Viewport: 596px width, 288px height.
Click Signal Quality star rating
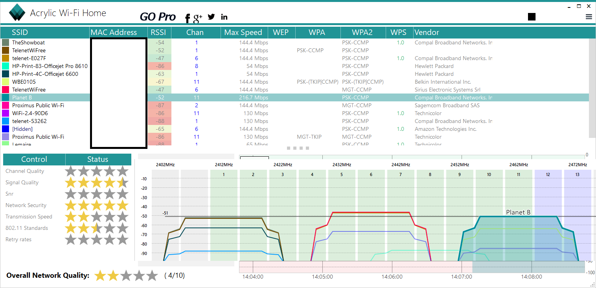tap(97, 182)
